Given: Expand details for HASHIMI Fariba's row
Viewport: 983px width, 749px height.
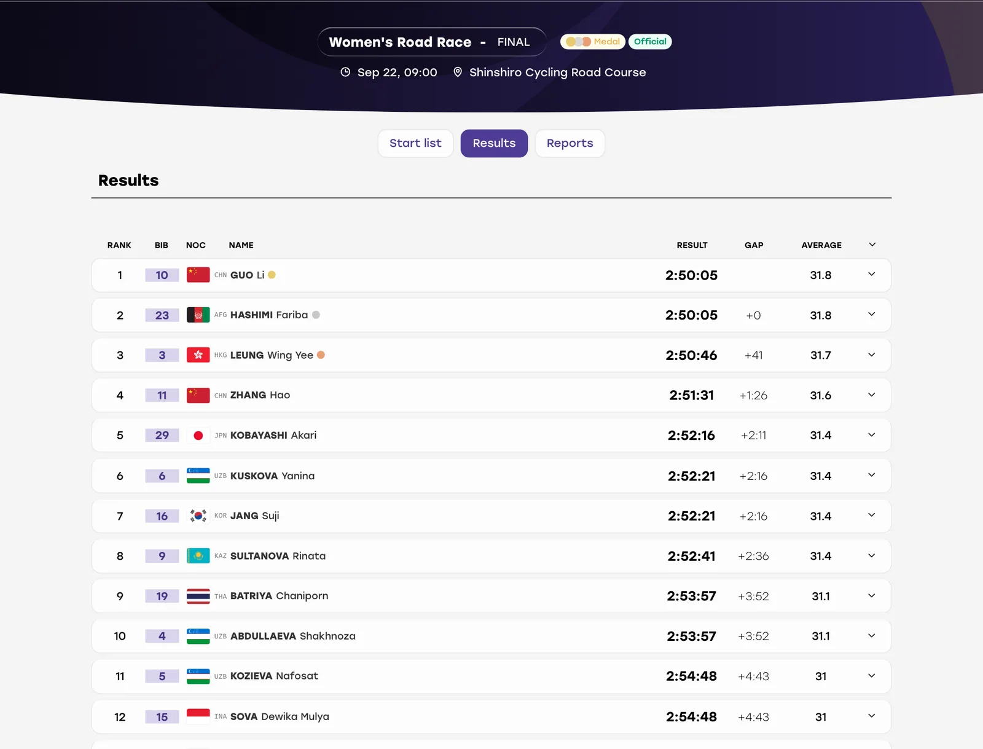Looking at the screenshot, I should pos(871,314).
